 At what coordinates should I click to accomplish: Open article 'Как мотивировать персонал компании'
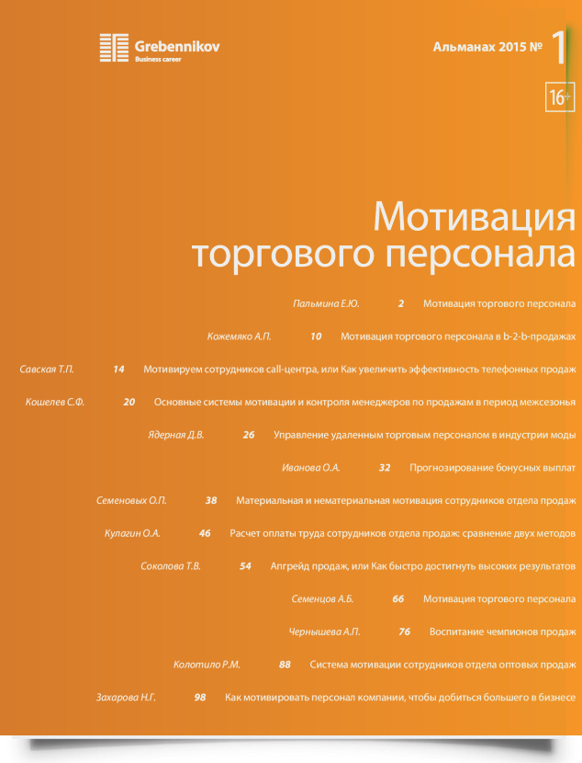(400, 698)
